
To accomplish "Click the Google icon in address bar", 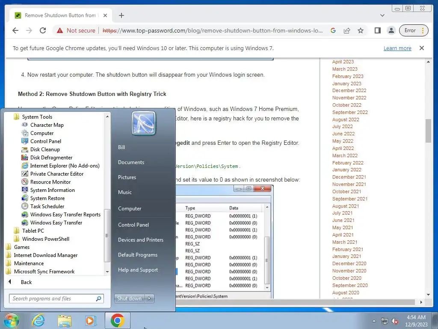I will 333,30.
